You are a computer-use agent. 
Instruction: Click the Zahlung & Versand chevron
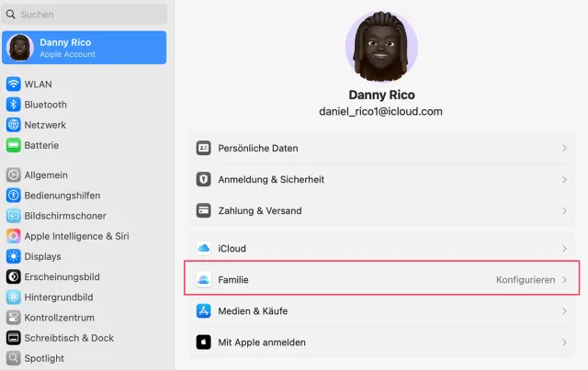tap(564, 210)
